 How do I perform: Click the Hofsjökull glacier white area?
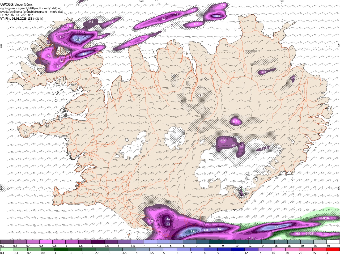[175, 138]
